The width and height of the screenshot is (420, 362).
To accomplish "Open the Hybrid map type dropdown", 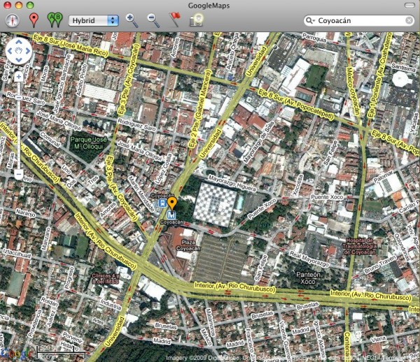I will coord(94,20).
